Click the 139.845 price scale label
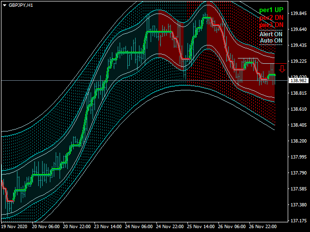Image resolution: width=310 pixels, height=232 pixels. click(299, 14)
